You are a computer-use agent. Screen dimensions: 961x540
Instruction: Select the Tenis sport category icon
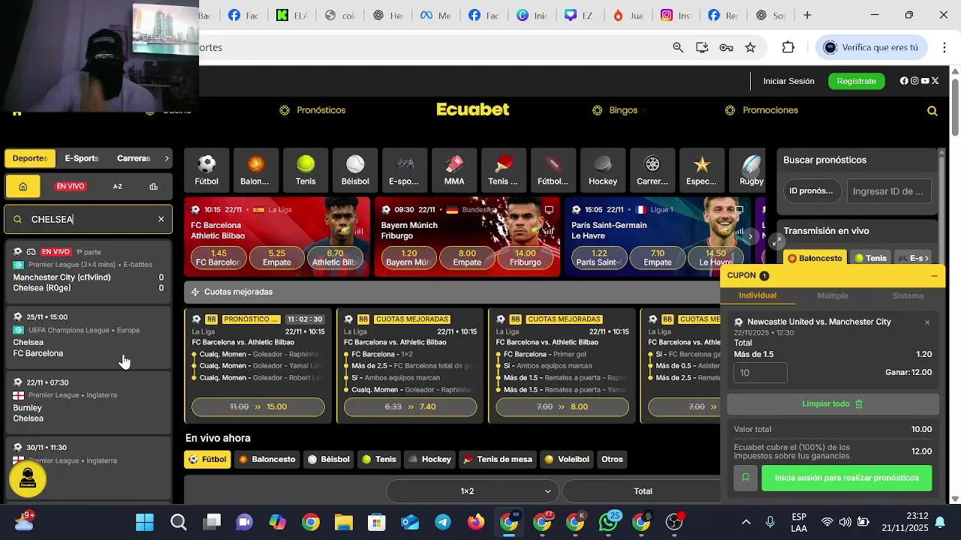click(x=306, y=169)
